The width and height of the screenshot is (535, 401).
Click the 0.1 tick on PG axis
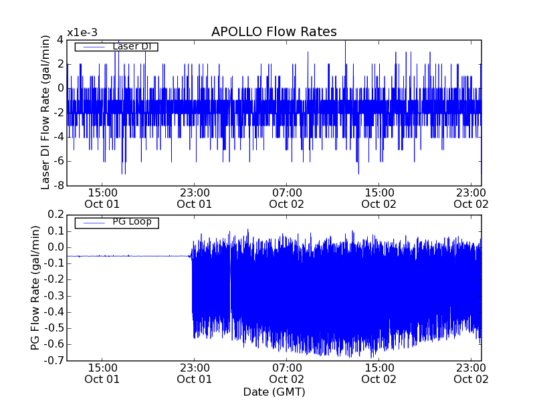pyautogui.click(x=56, y=231)
